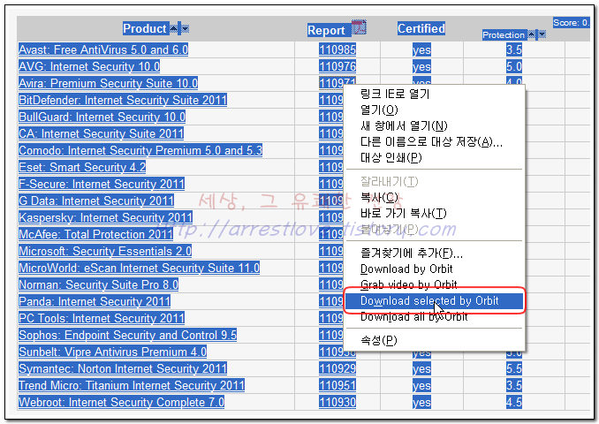This screenshot has height=424, width=599.
Task: Choose 'Download all by Orbit' entry
Action: (x=434, y=316)
